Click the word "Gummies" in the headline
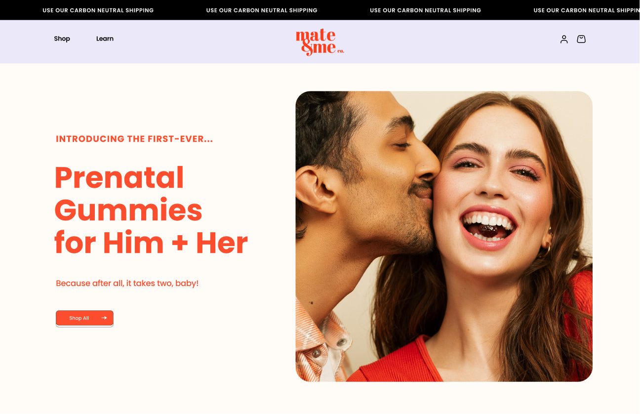Screen dimensions: 640x414 click(128, 210)
